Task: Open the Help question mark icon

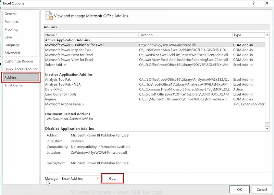Action: pos(253,3)
